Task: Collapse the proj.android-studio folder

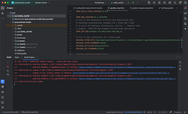Action: 10,22
